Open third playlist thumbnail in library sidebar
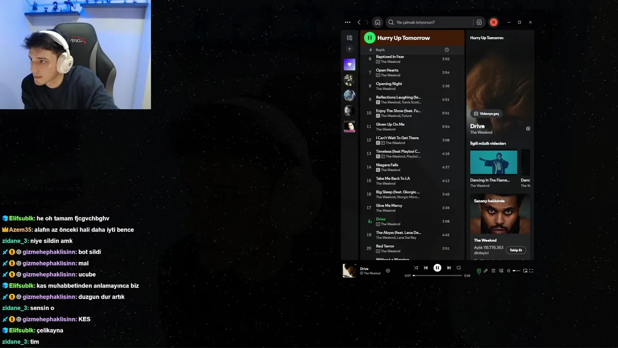The image size is (618, 348). point(350,95)
